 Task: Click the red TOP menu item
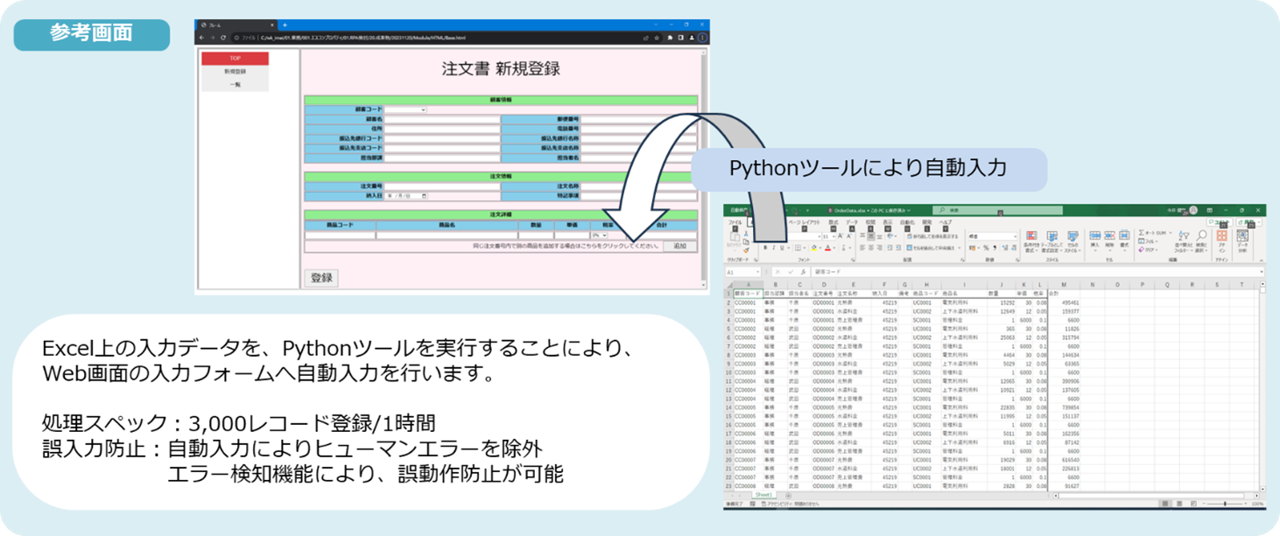pyautogui.click(x=235, y=59)
